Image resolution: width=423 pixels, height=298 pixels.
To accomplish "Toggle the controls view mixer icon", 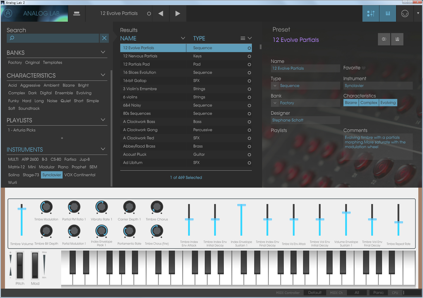I will (x=371, y=13).
